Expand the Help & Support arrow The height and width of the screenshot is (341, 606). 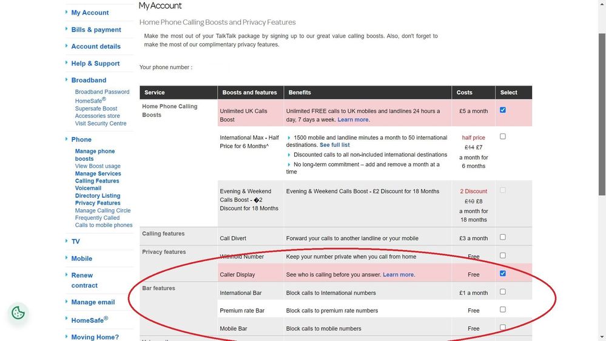coord(67,62)
